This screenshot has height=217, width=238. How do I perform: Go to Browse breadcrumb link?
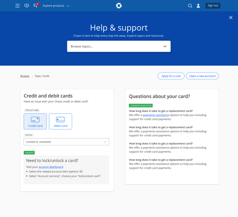pos(25,76)
